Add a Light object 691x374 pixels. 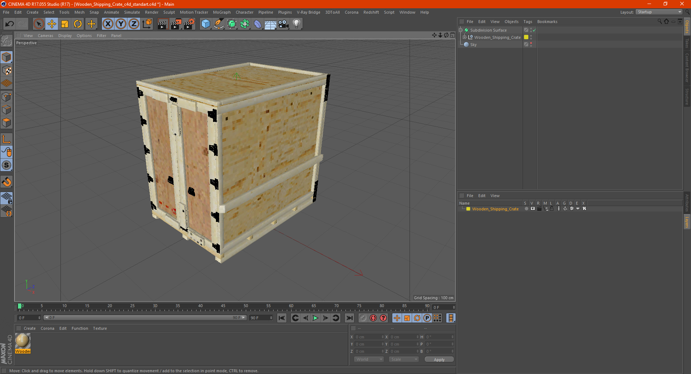297,24
